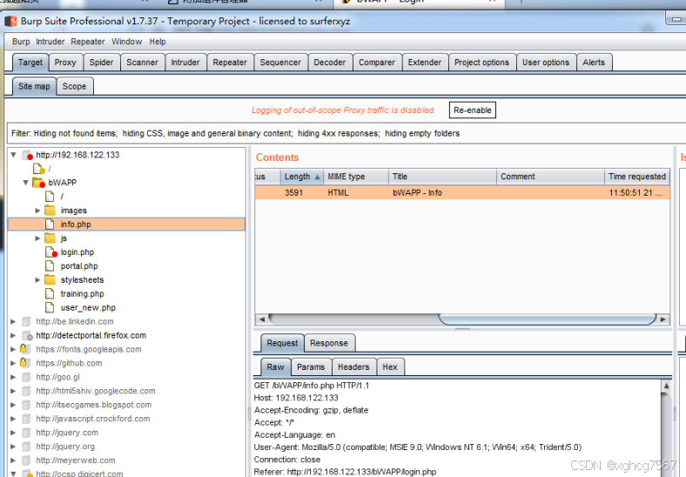Expand the github.com host node

coord(13,363)
